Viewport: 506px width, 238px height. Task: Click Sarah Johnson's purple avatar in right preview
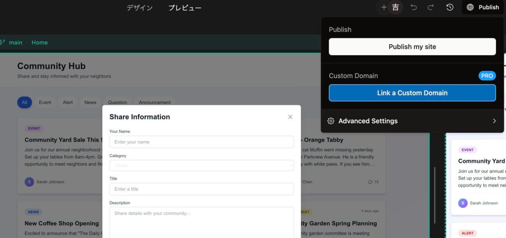(463, 203)
